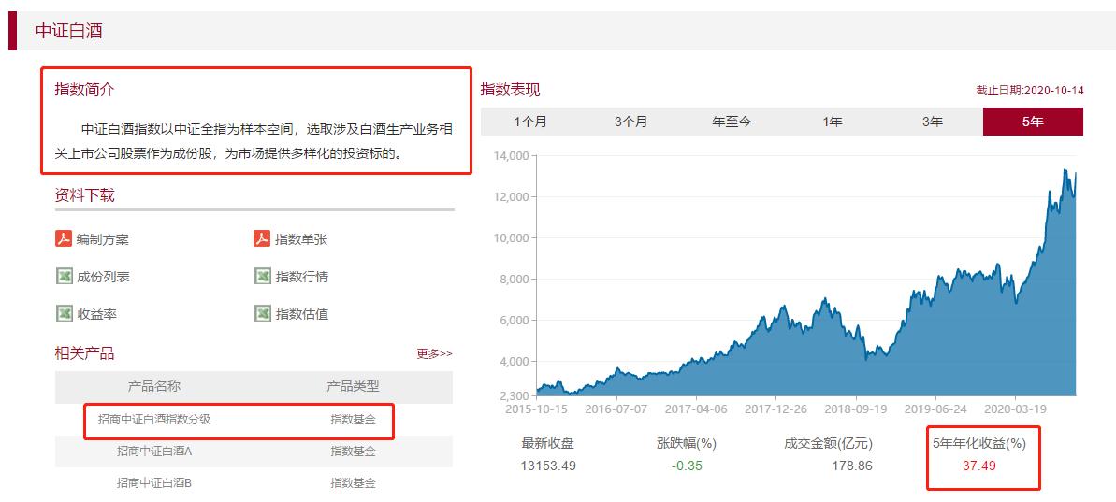Select the 年至今 period tab
The width and height of the screenshot is (1116, 502).
tap(732, 122)
